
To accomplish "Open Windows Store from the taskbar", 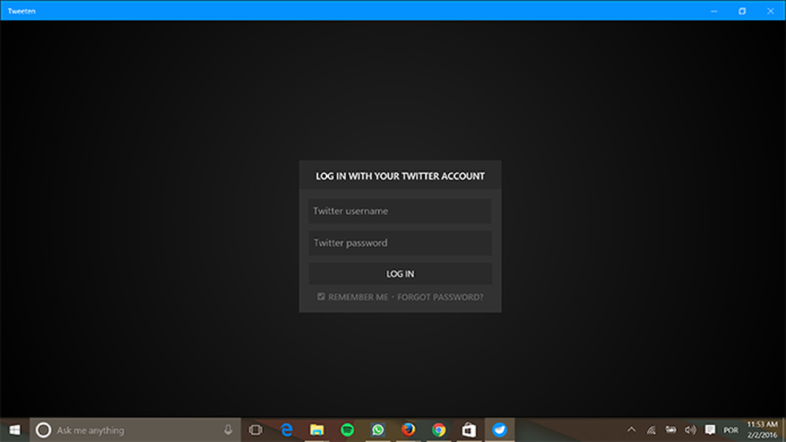I will 469,430.
